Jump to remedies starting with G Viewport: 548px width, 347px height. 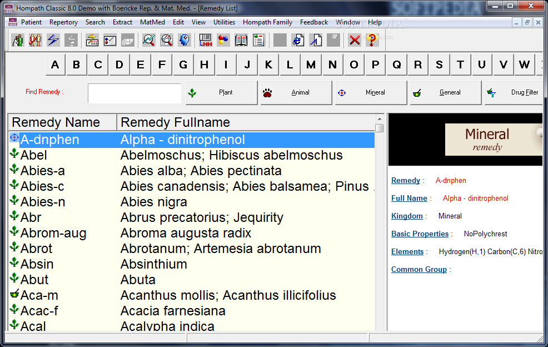(183, 65)
